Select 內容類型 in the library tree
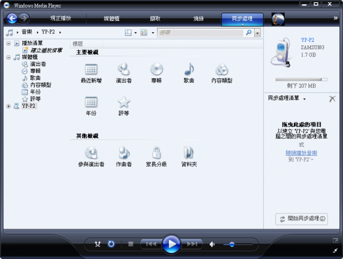 click(41, 85)
